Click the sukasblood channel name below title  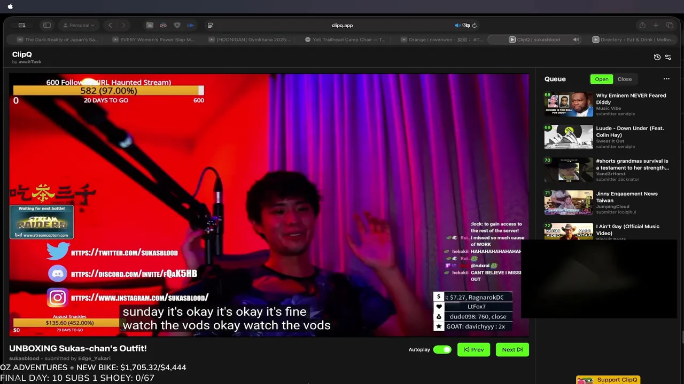24,358
